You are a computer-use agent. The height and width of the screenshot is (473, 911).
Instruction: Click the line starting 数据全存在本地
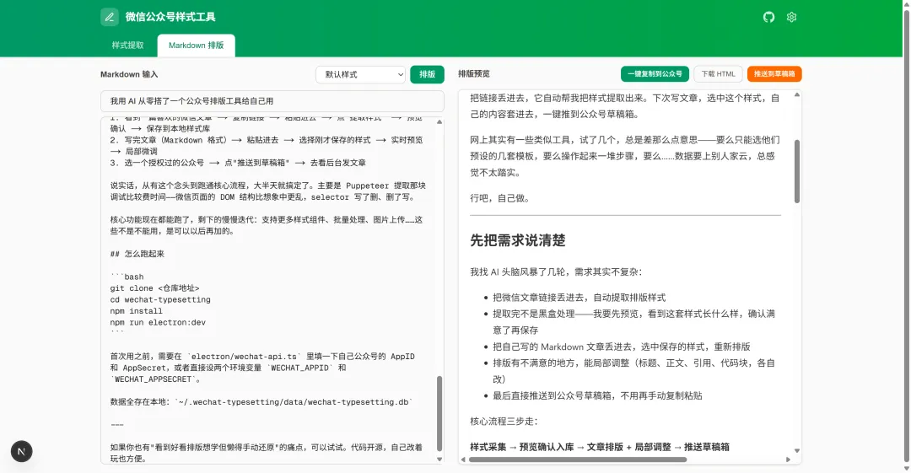point(261,402)
